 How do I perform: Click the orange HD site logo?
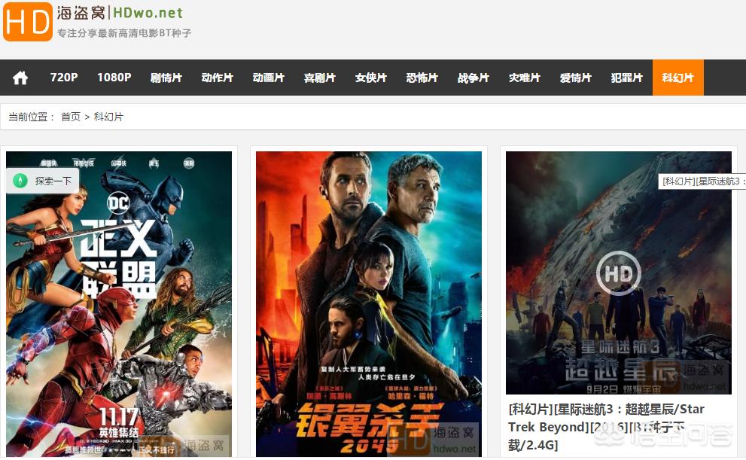(28, 22)
